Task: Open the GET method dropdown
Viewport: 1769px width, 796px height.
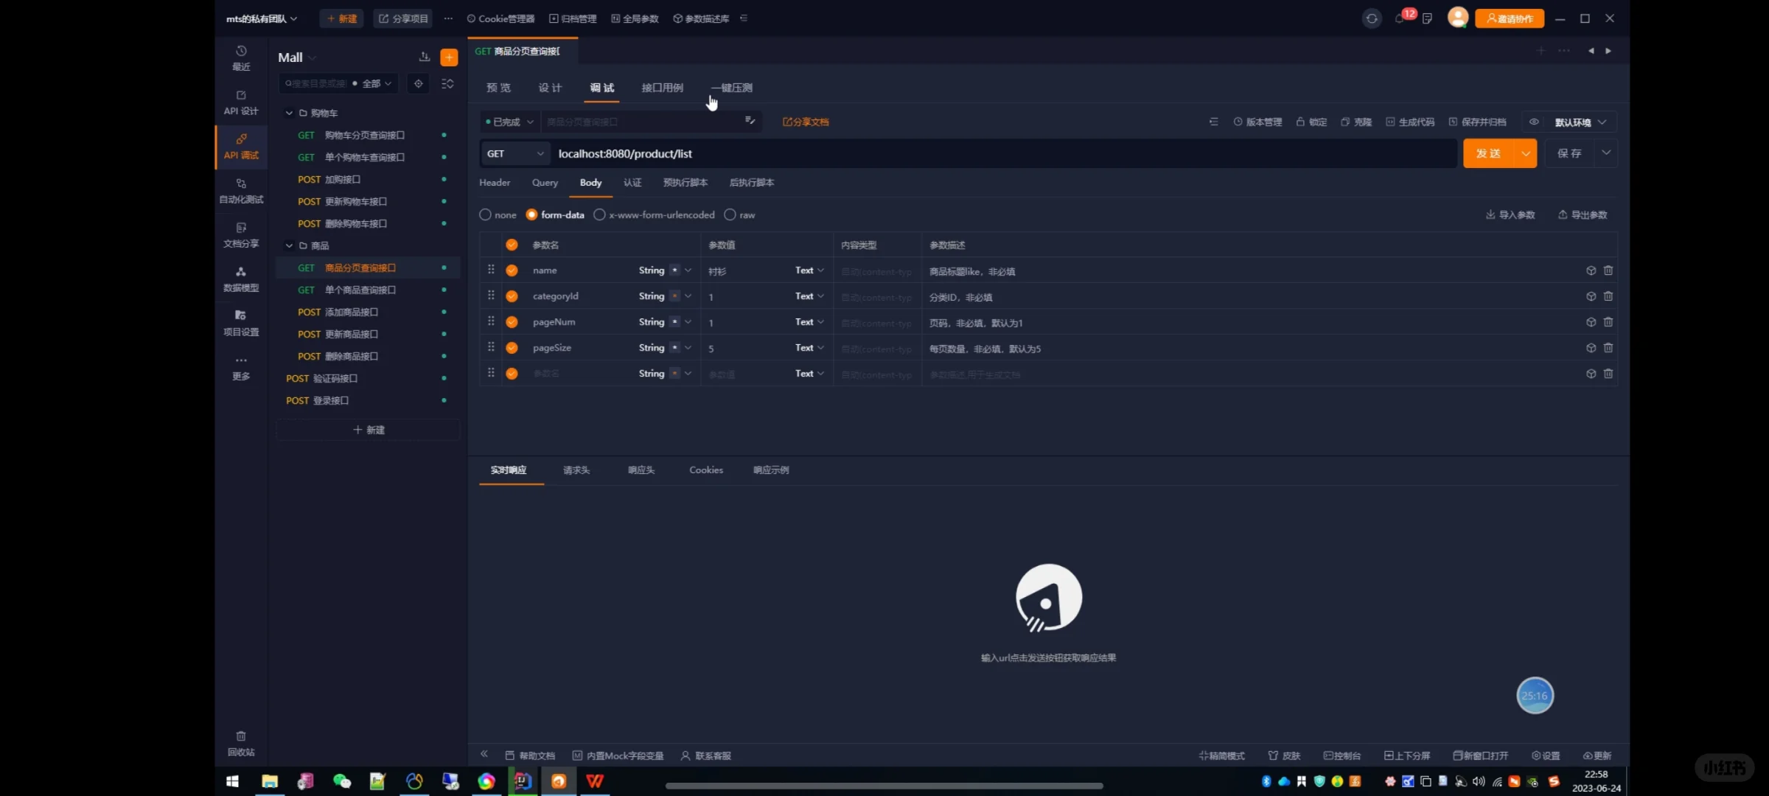Action: (x=515, y=153)
